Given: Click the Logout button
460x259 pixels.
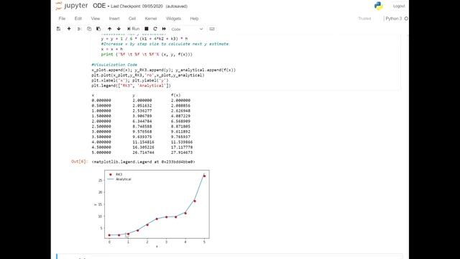Looking at the screenshot, I should pyautogui.click(x=399, y=6).
